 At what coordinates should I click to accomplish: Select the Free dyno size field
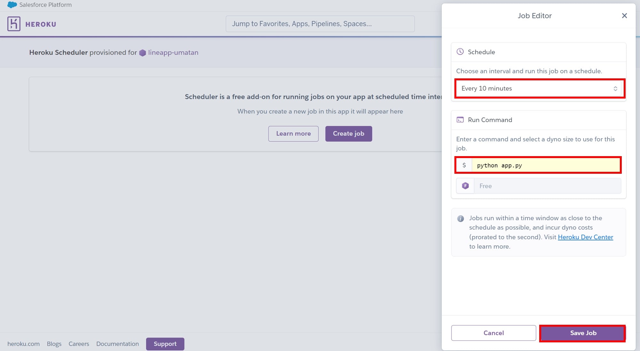pos(547,186)
